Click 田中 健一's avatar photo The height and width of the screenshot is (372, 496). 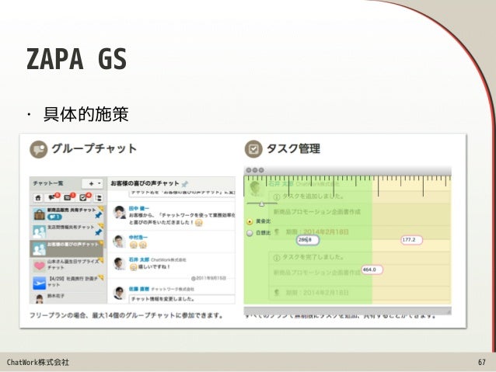(x=119, y=212)
